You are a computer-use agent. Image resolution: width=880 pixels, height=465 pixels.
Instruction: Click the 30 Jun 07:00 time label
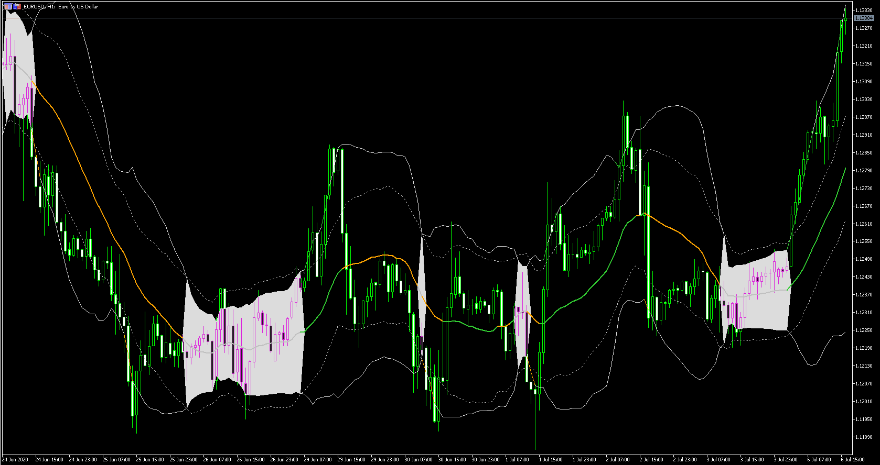pos(418,460)
